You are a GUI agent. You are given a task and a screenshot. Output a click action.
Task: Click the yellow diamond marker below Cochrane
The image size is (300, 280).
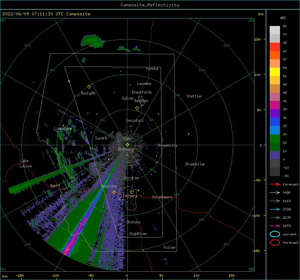(x=114, y=192)
